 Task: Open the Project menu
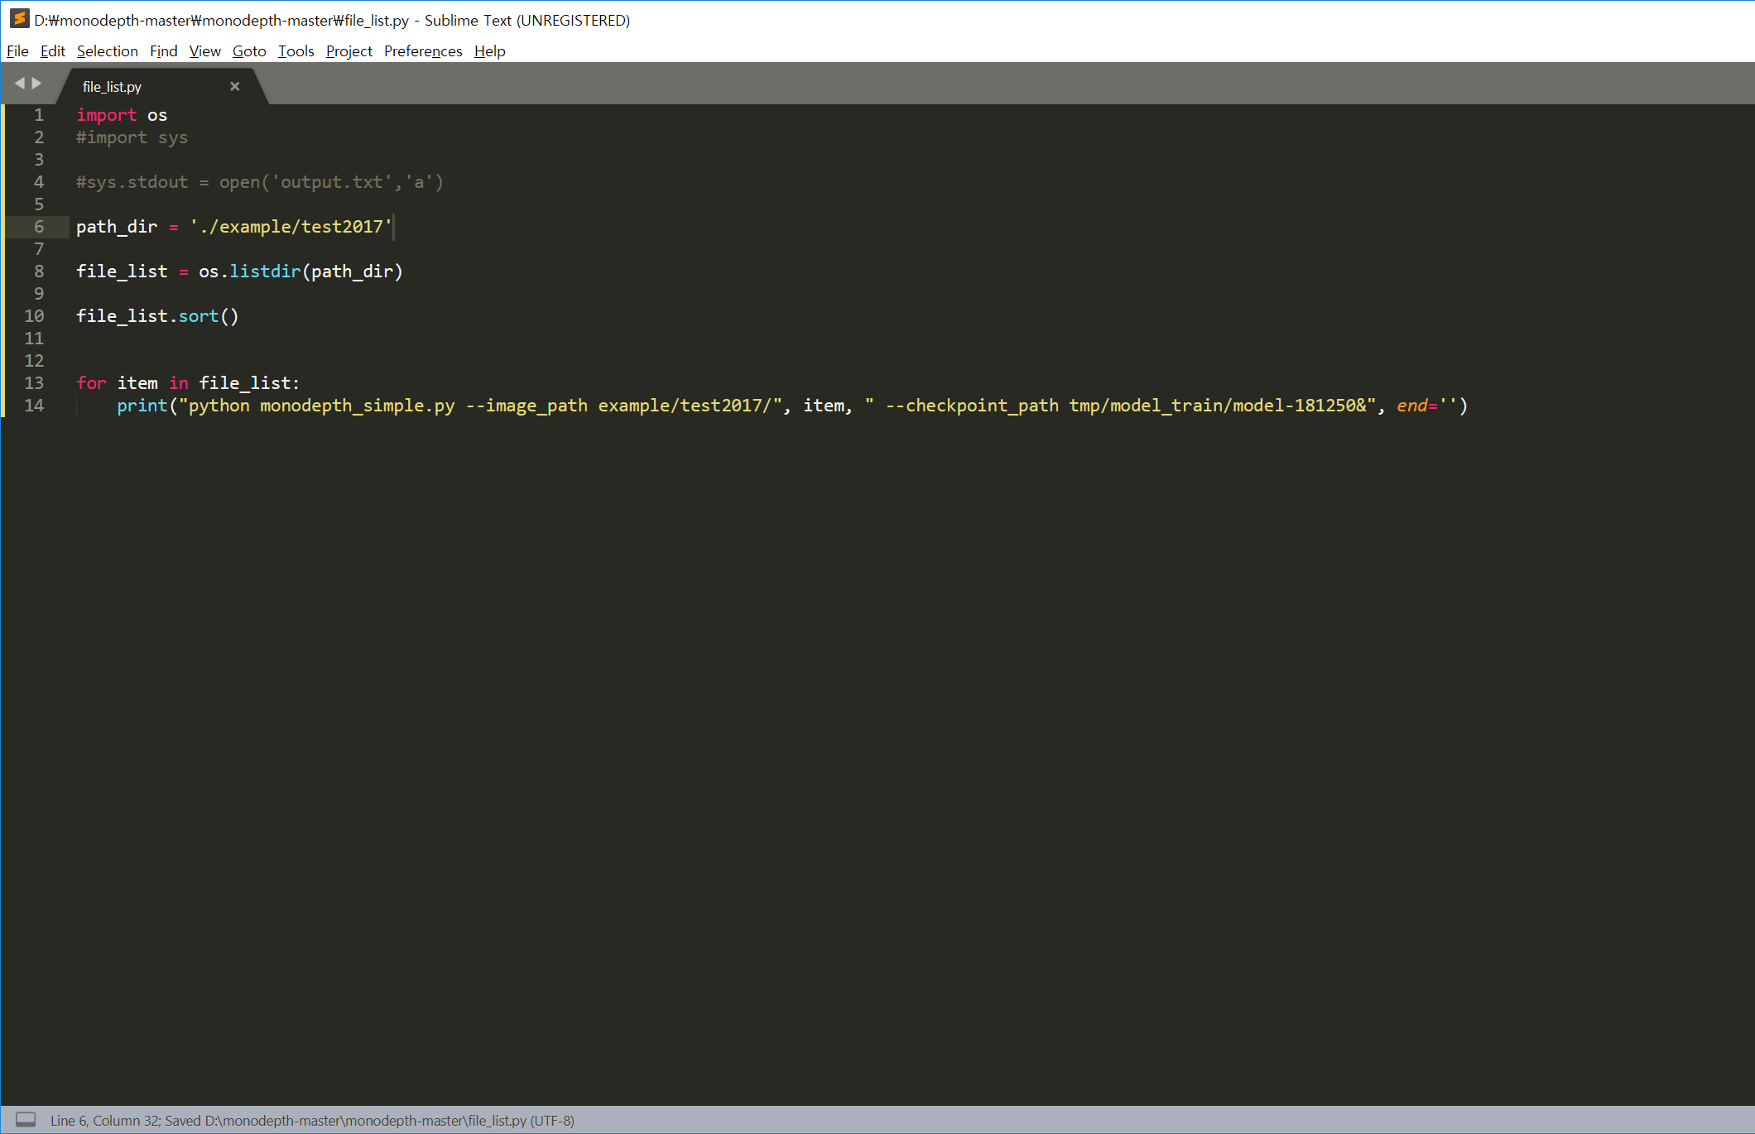pos(349,51)
